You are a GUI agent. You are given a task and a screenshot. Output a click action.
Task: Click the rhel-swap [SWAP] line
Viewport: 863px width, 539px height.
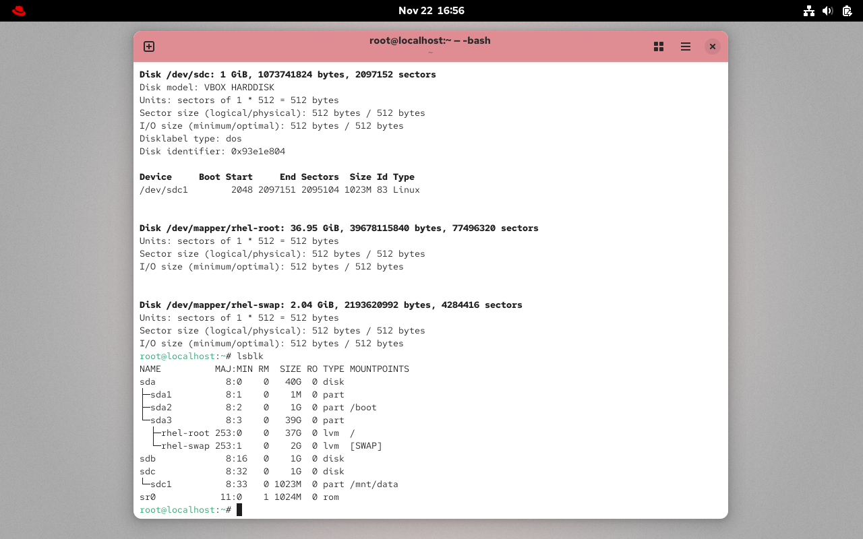point(270,445)
